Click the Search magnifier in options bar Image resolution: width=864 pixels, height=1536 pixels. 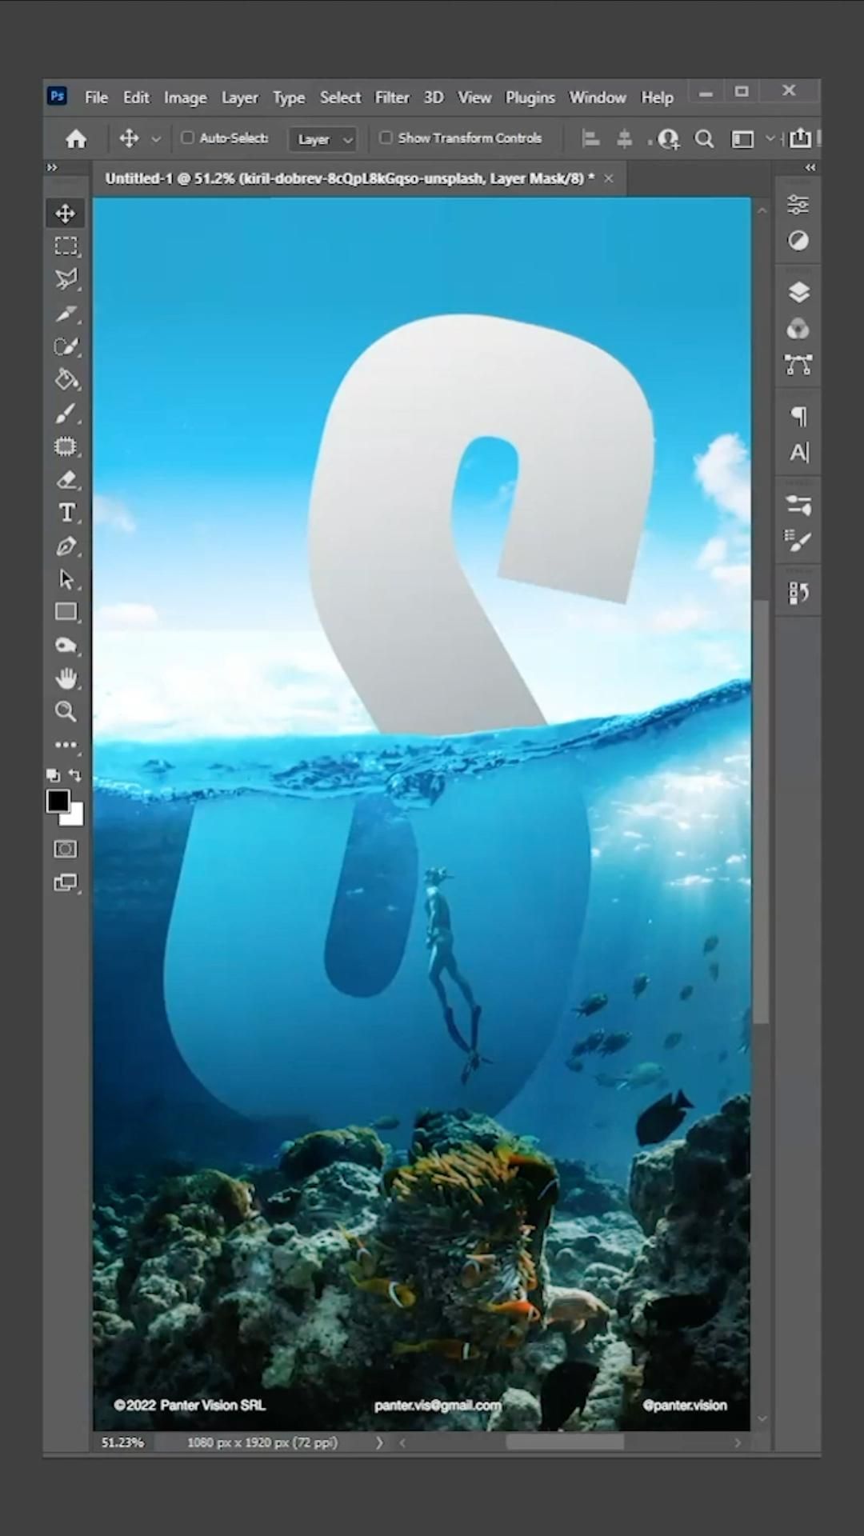click(x=704, y=139)
